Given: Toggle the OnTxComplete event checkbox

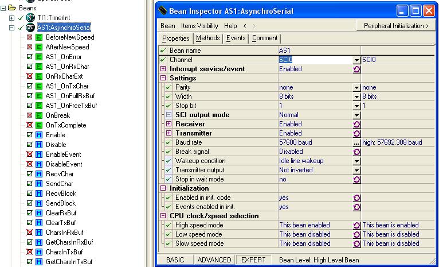Looking at the screenshot, I should (29, 125).
